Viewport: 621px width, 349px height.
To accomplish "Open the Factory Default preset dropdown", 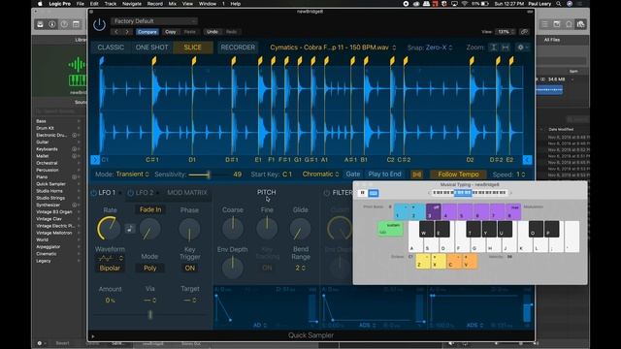I will click(x=154, y=21).
